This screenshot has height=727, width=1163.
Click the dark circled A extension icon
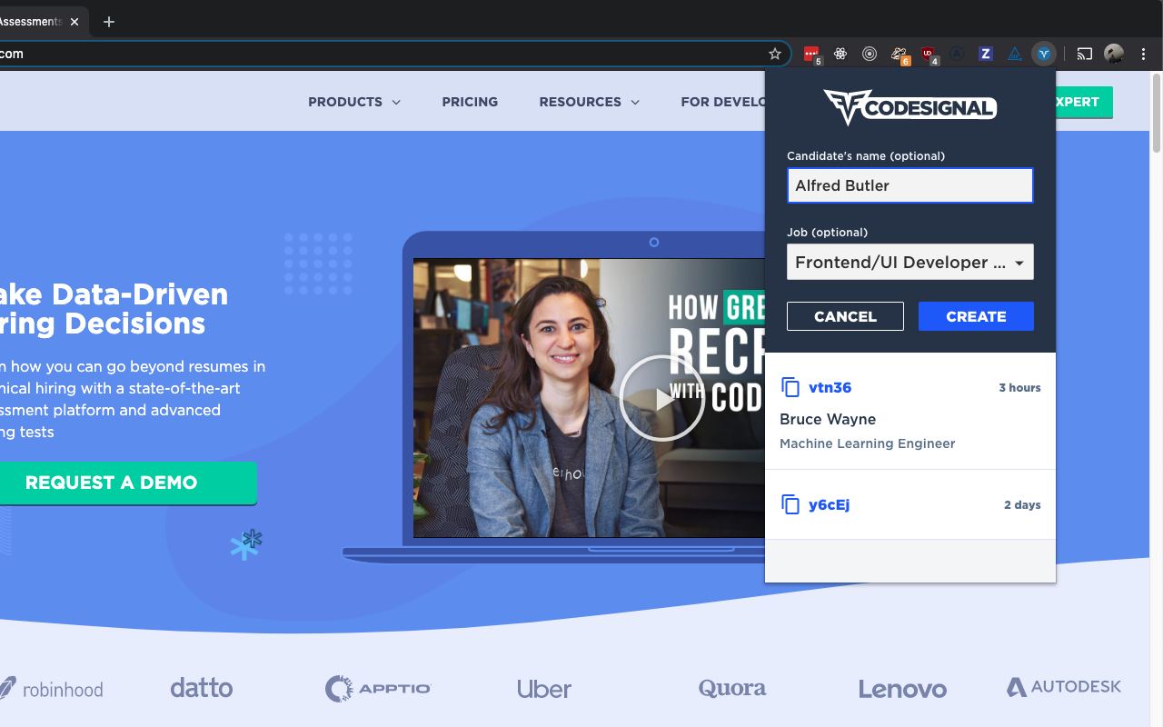[x=957, y=54]
